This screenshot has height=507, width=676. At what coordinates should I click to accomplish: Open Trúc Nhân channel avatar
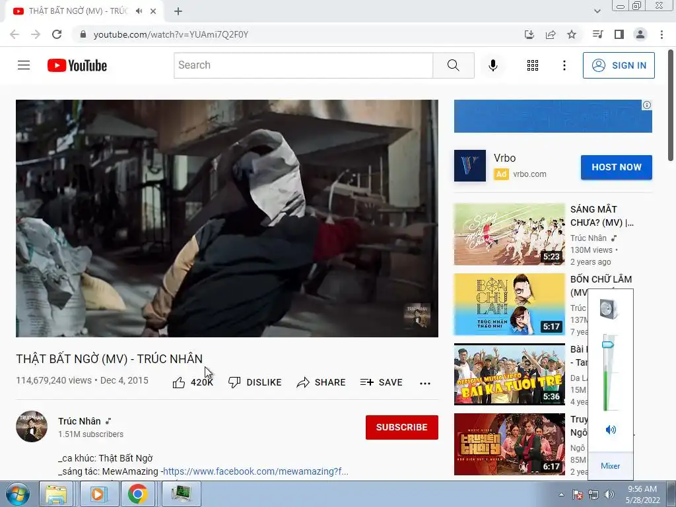click(32, 426)
